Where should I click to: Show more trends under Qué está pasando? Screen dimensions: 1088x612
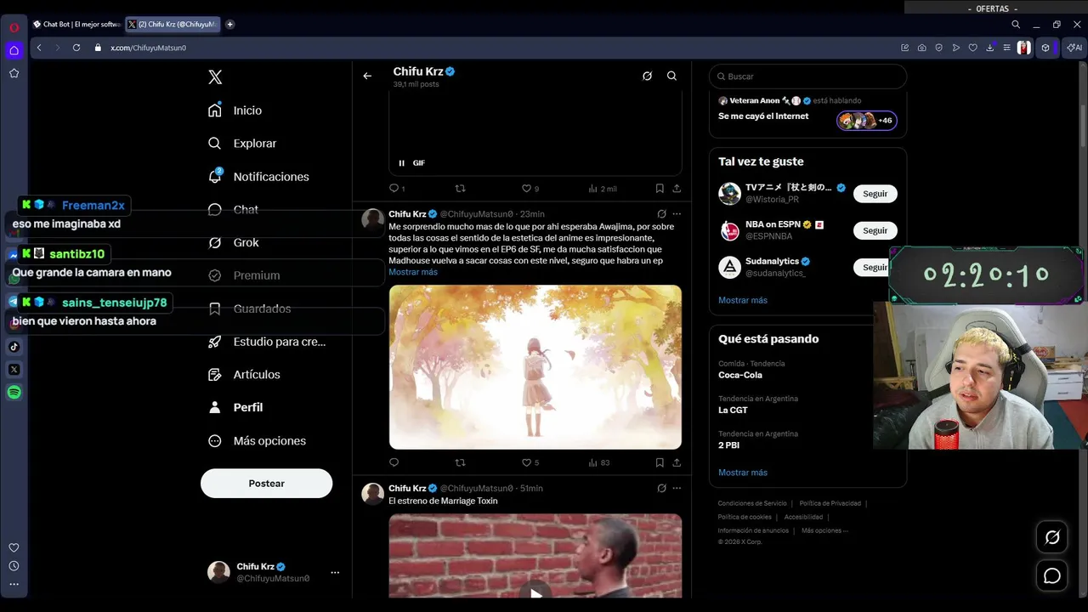(x=743, y=473)
